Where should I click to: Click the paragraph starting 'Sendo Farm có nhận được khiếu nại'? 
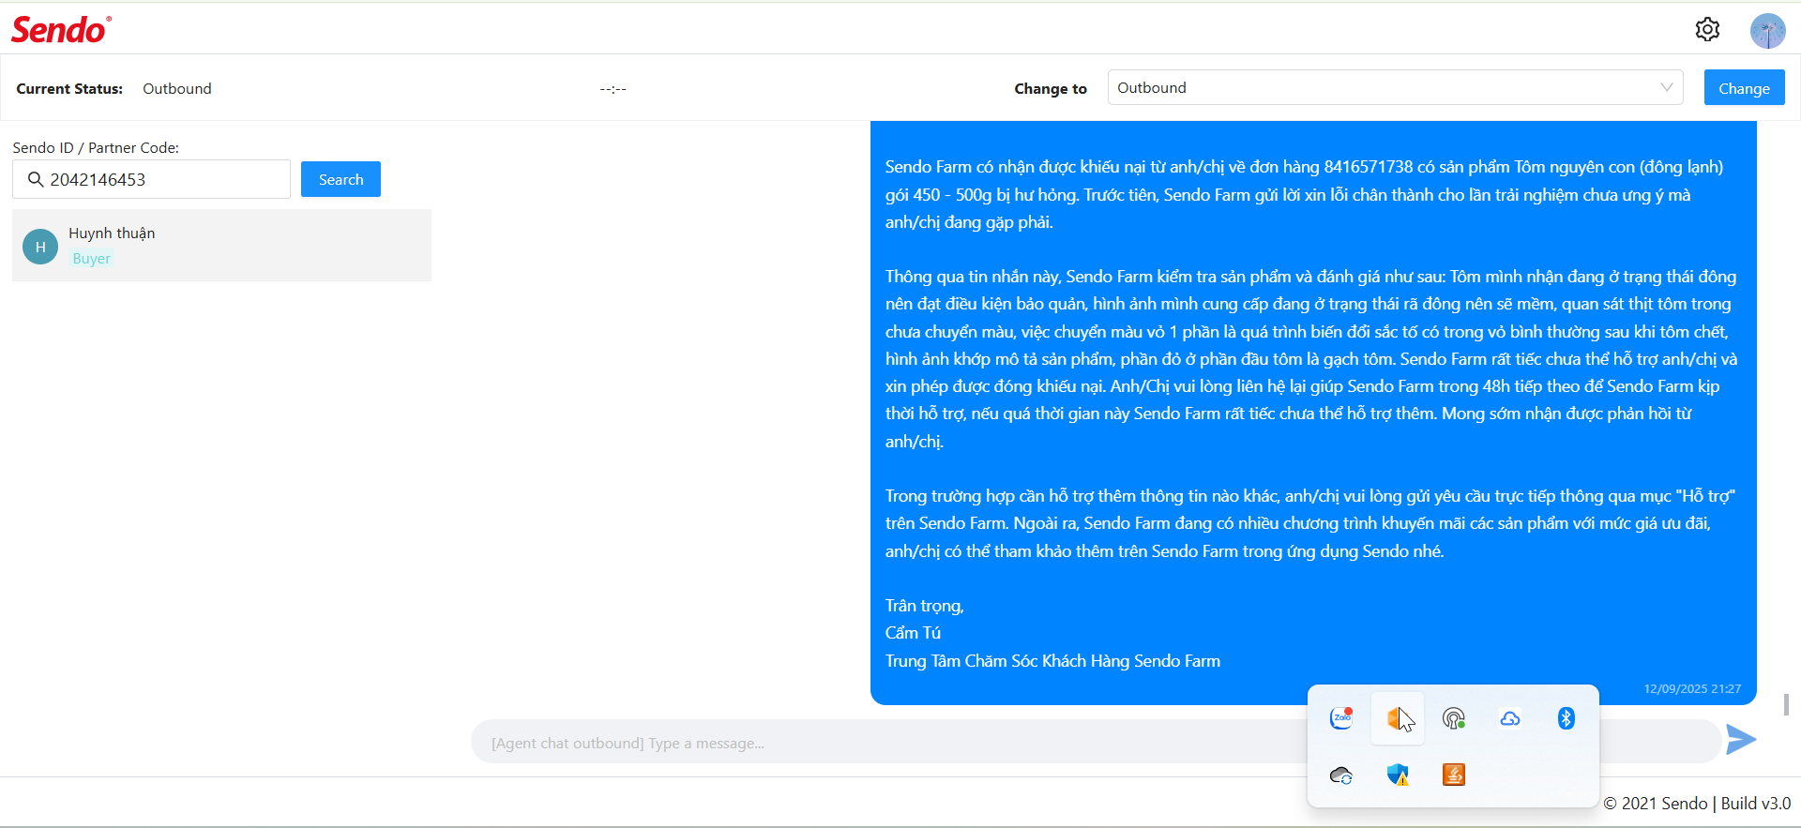1305,194
